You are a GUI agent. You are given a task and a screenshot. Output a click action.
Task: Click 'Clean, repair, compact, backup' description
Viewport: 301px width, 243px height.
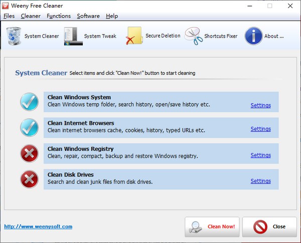click(123, 156)
